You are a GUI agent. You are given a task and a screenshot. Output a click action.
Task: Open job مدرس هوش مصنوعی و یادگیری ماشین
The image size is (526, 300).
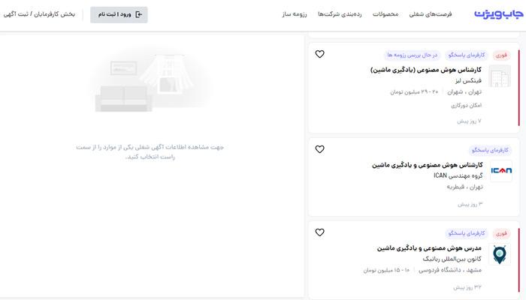429,248
